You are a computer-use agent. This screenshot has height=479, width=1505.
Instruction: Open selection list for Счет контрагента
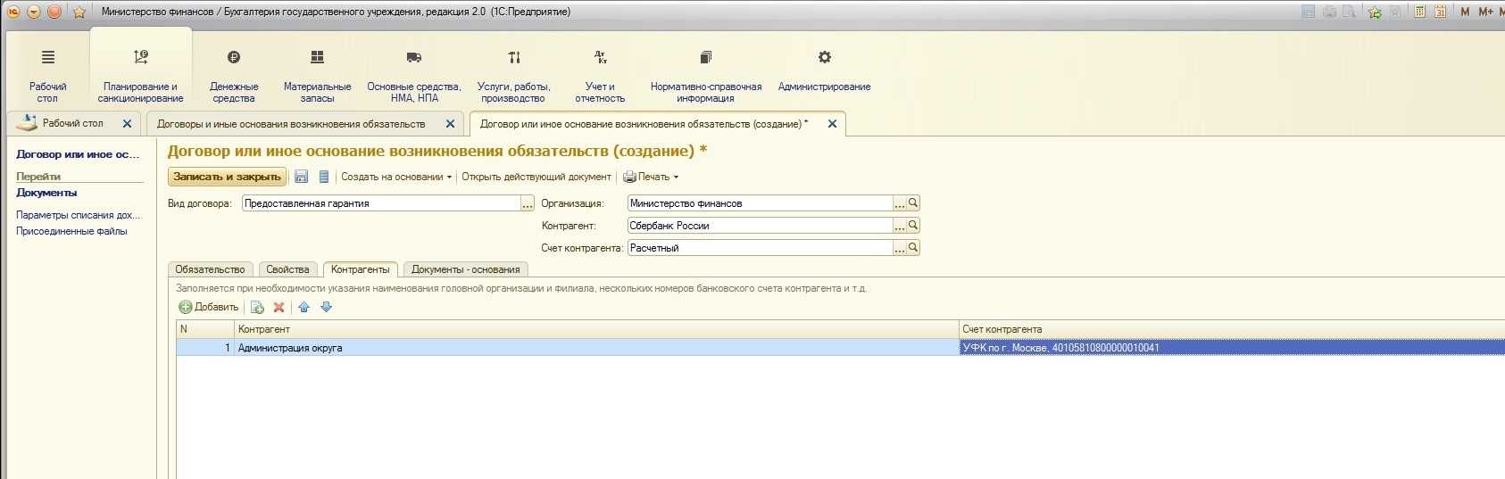pos(900,248)
